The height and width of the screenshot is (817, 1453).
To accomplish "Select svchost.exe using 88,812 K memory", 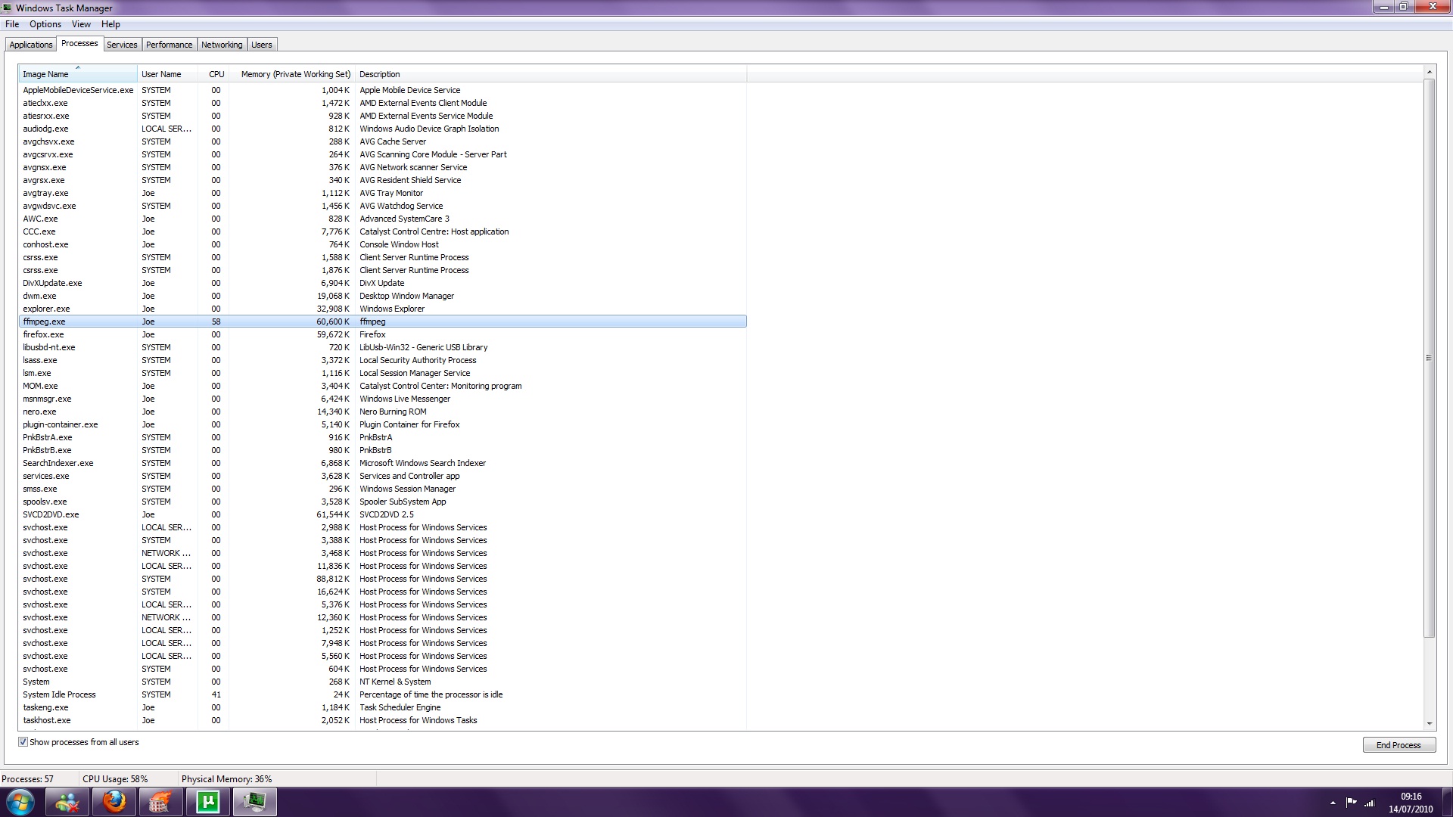I will click(x=382, y=579).
